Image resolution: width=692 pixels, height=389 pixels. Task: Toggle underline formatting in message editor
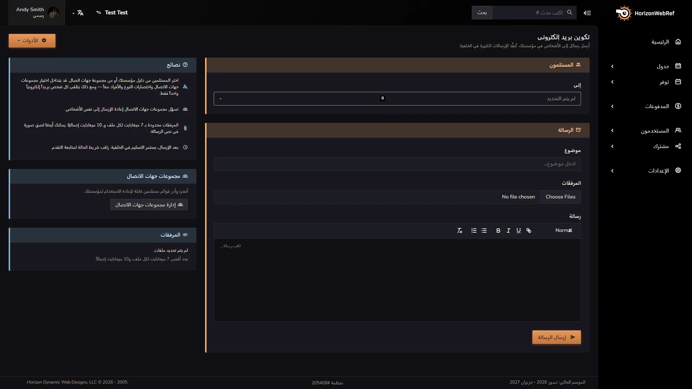[x=518, y=231]
